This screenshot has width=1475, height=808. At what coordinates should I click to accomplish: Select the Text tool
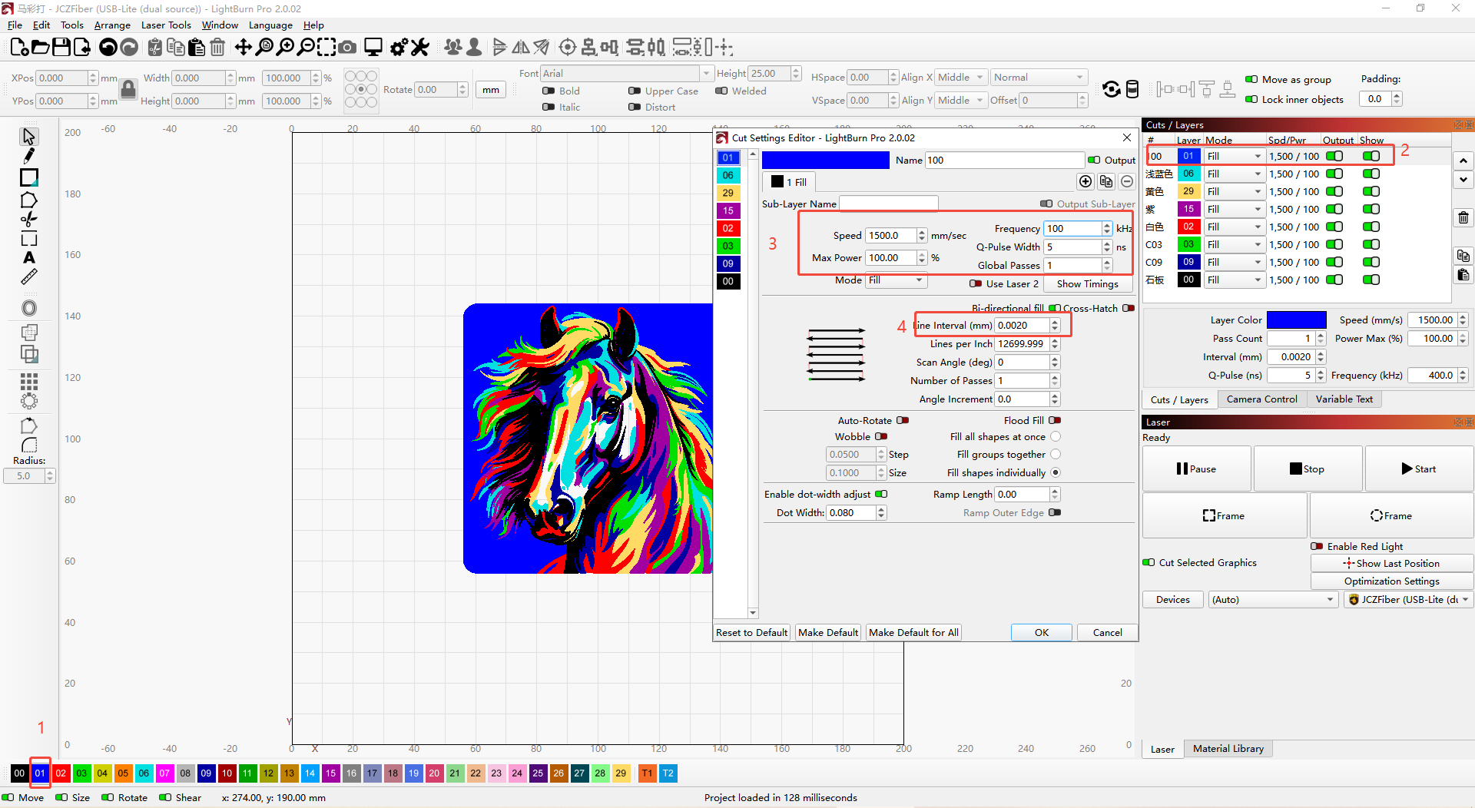pos(28,257)
